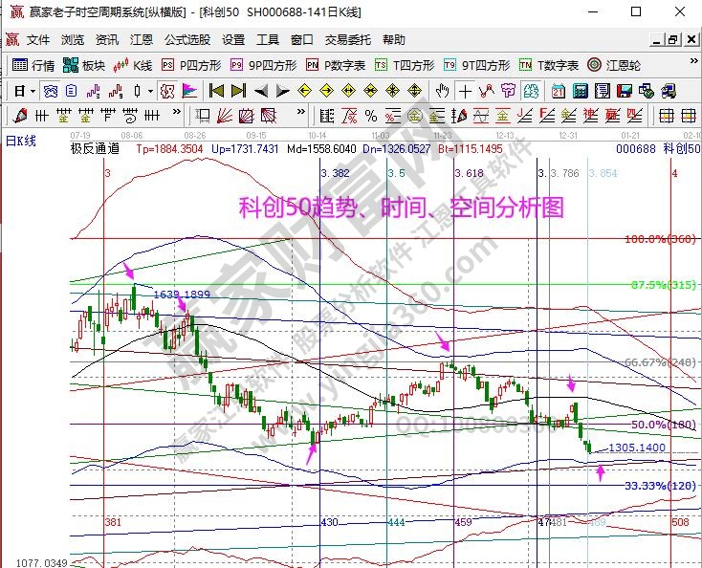The height and width of the screenshot is (568, 702).
Task: Select the hand pan tool
Action: point(442,91)
